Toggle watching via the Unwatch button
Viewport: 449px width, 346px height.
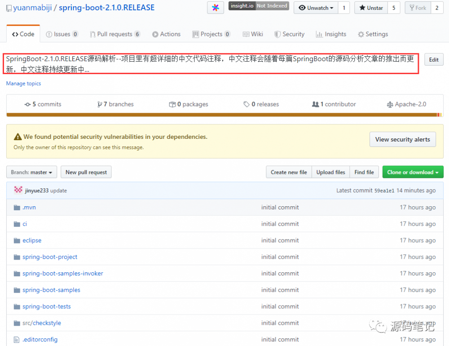[315, 8]
